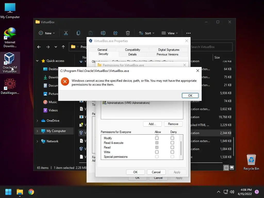Click the Add... button in Permissions

click(x=152, y=124)
